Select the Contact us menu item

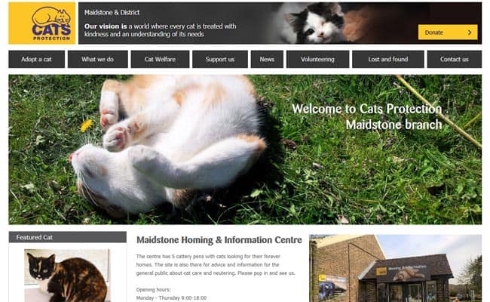tap(455, 59)
